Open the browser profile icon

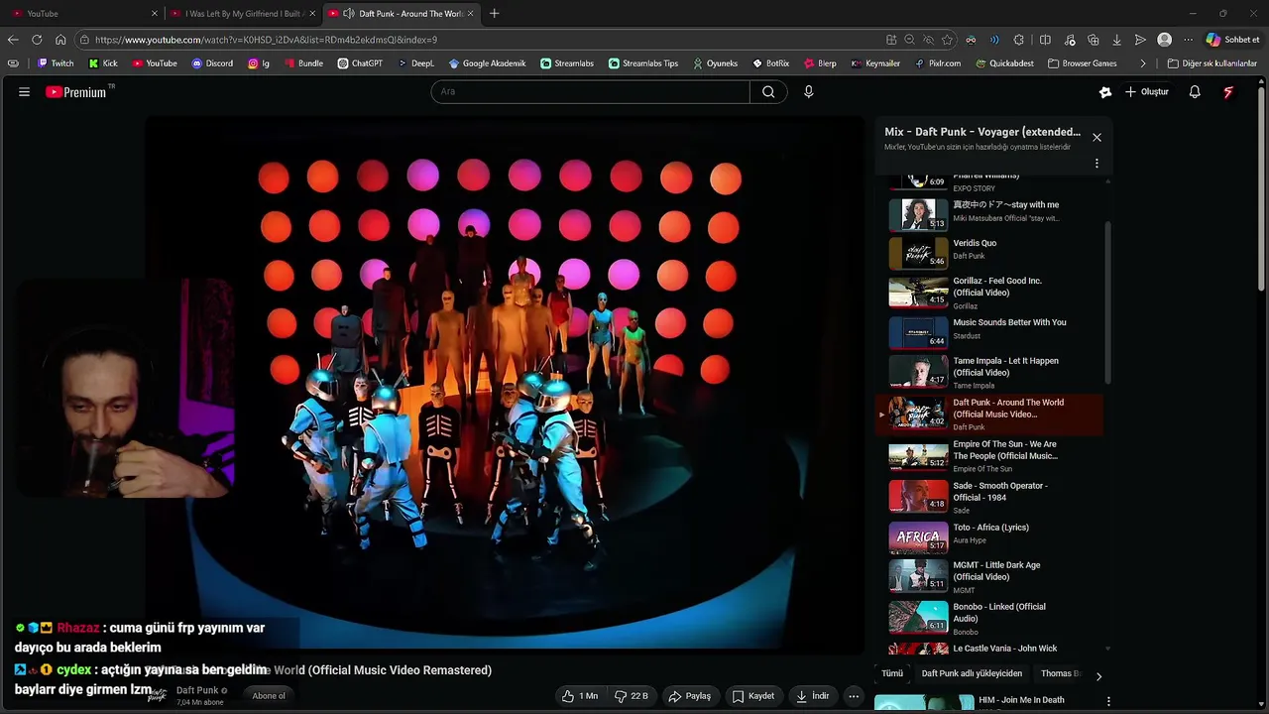point(1165,40)
